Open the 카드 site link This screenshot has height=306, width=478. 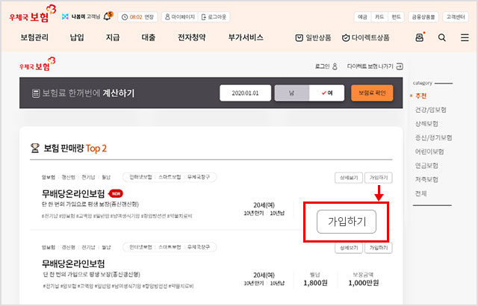[x=379, y=17]
